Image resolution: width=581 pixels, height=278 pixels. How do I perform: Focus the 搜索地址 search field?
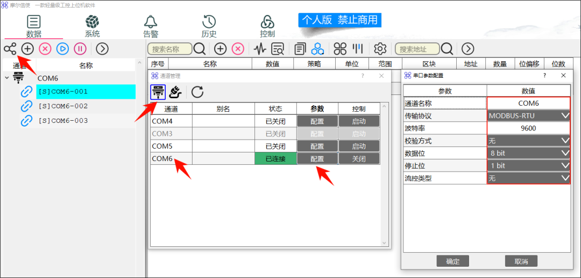[x=417, y=49]
